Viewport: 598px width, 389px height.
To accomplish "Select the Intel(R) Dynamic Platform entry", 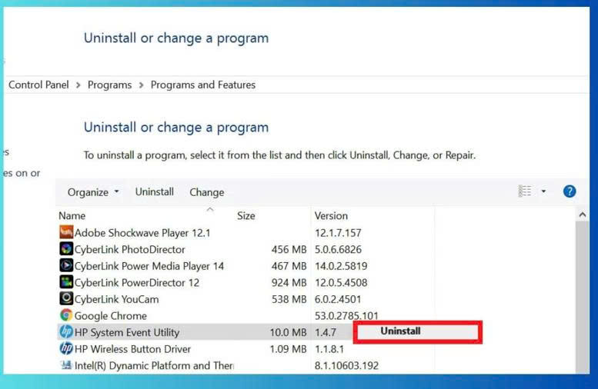I will pos(153,366).
